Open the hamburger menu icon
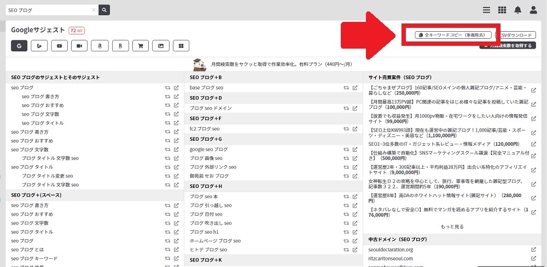This screenshot has width=547, height=267. click(487, 10)
